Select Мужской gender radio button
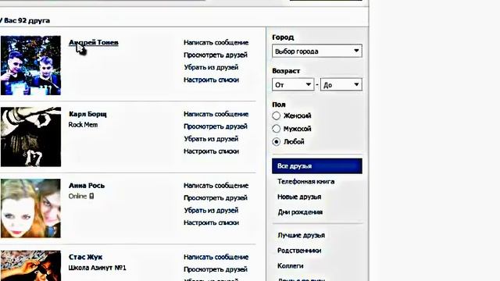 coord(276,129)
